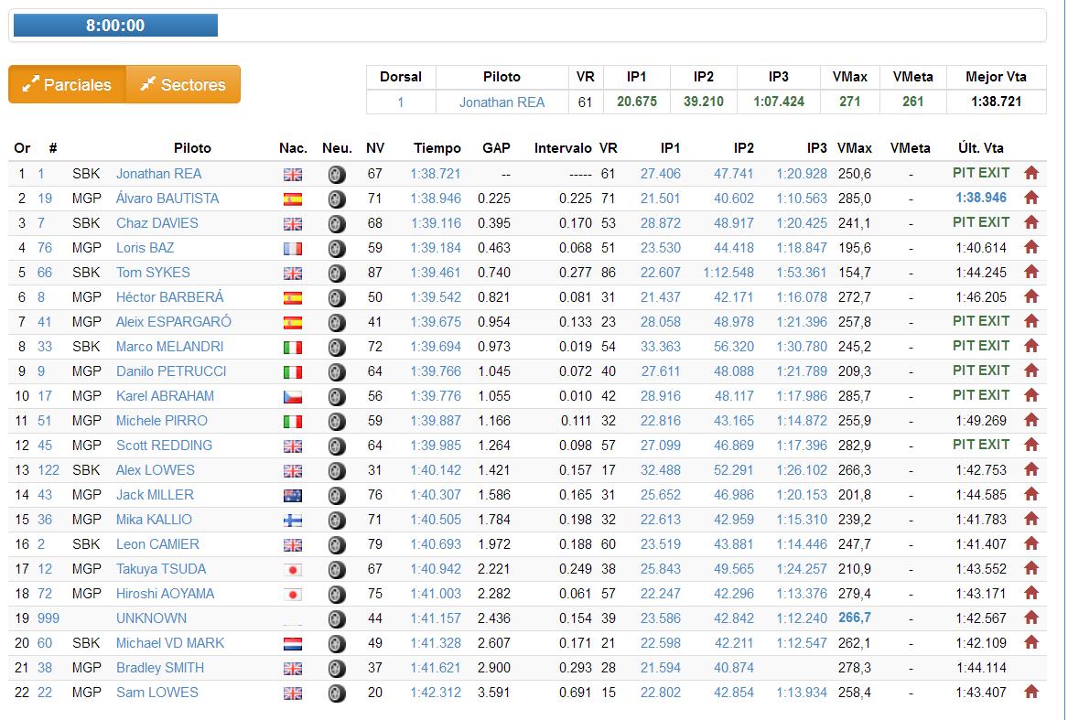Screen dimensions: 1068x720
Task: Click the tyre icon in Tom SYKES's row
Action: coord(336,273)
